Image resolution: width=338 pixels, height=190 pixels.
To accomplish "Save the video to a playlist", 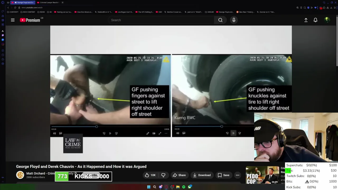I will 224,175.
